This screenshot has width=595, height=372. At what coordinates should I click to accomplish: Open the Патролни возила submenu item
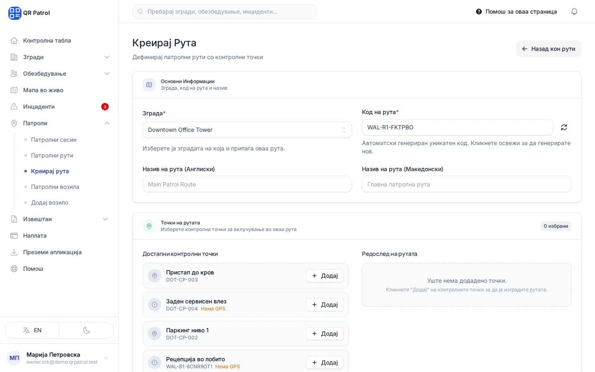[55, 187]
